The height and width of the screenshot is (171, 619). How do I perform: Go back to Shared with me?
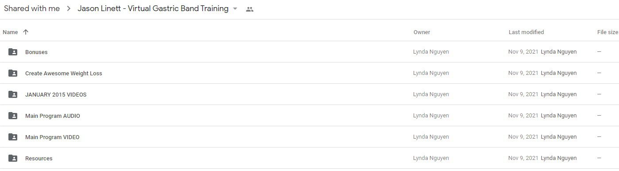point(32,9)
